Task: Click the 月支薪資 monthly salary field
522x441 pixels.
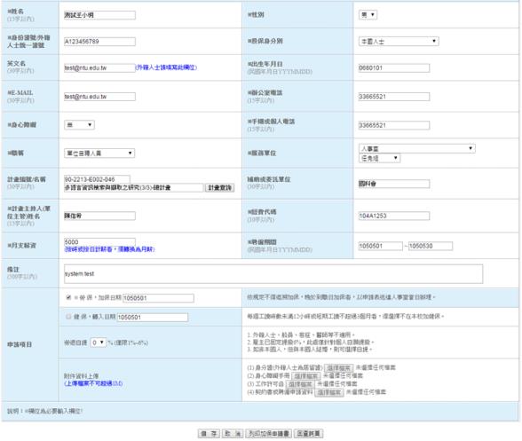Action: pos(99,242)
